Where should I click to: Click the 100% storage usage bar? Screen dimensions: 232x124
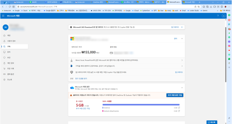pyautogui.click(x=141, y=105)
